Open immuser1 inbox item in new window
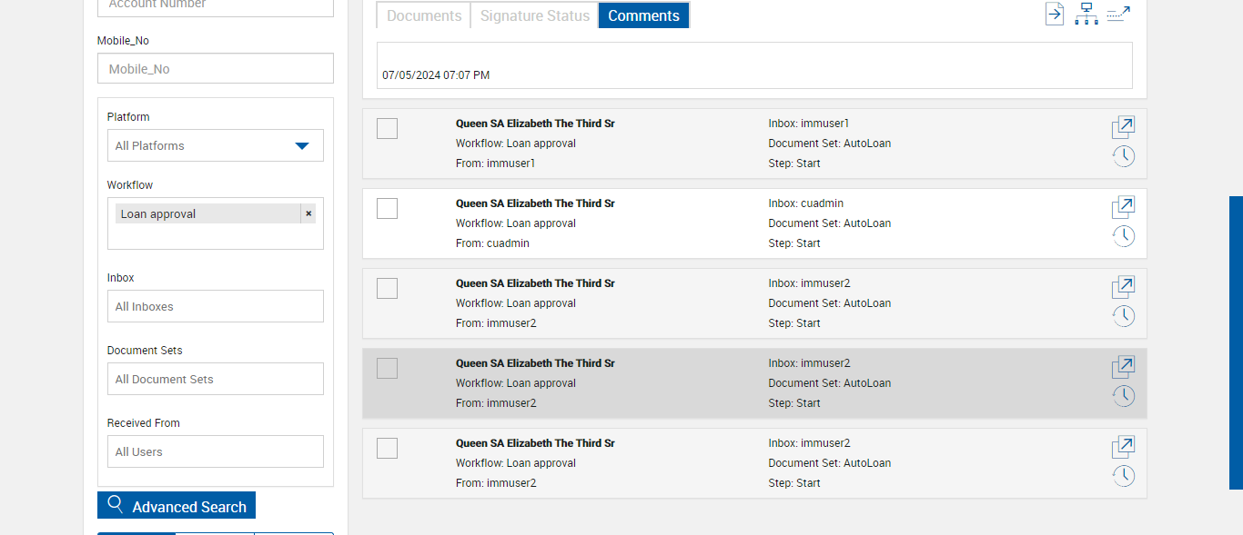Image resolution: width=1243 pixels, height=535 pixels. tap(1123, 128)
